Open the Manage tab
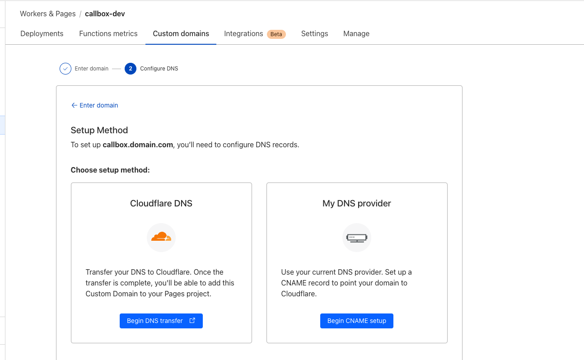This screenshot has height=360, width=584. (x=356, y=34)
